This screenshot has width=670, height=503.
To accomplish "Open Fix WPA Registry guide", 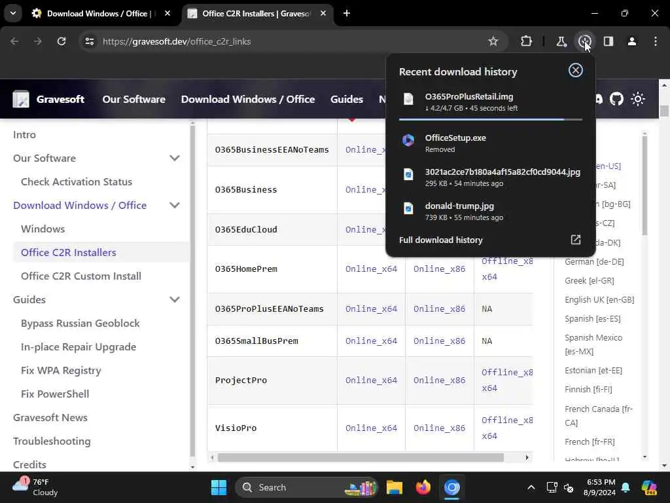I will tap(61, 370).
